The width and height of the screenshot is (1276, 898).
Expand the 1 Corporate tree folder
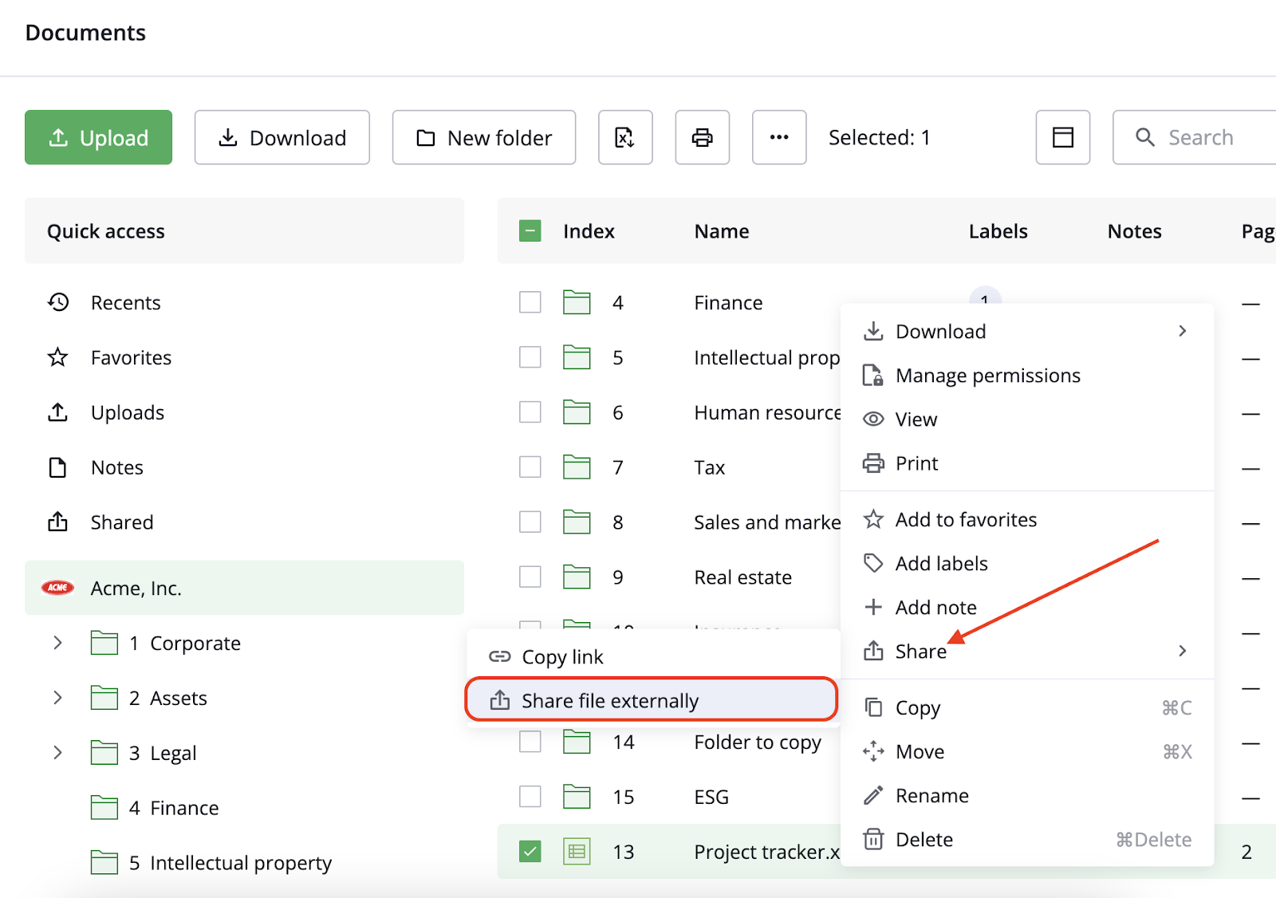[x=57, y=643]
